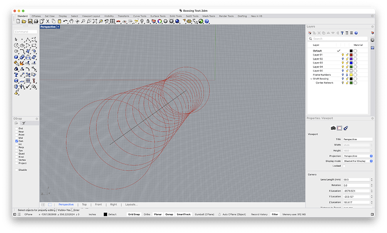Click the Save disk icon

tap(30, 21)
